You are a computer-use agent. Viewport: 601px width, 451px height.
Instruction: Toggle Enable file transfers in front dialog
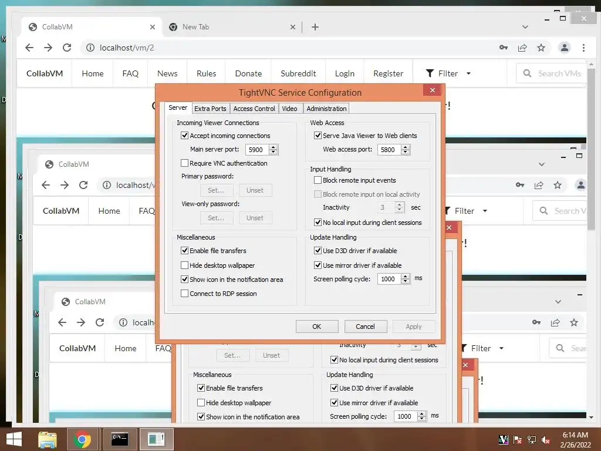[x=184, y=250]
